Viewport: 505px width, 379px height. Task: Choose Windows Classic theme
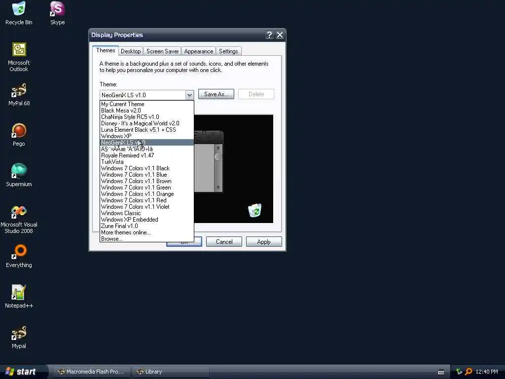tap(147, 213)
